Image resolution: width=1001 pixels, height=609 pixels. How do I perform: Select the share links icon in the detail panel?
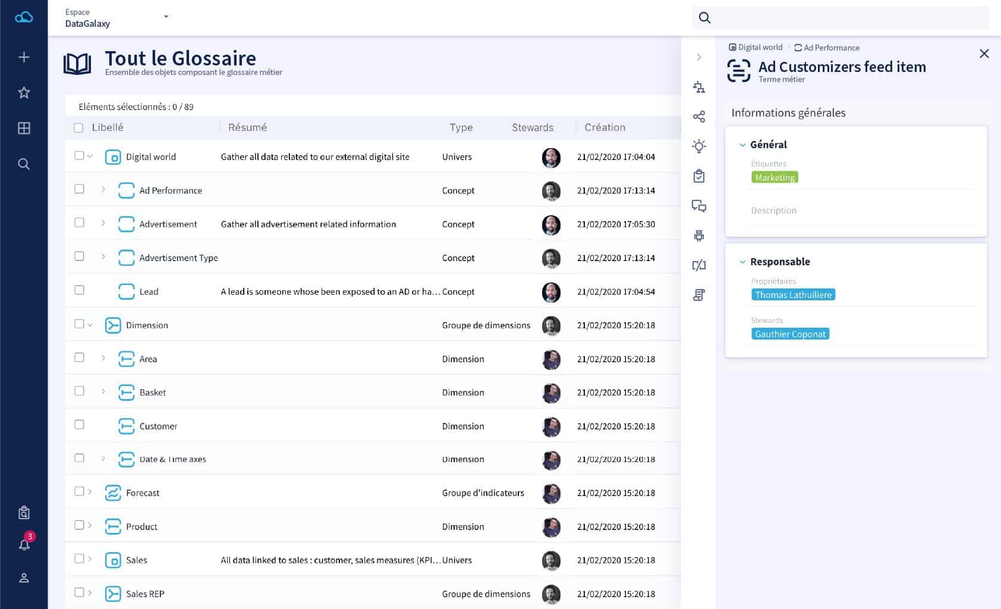coord(700,117)
